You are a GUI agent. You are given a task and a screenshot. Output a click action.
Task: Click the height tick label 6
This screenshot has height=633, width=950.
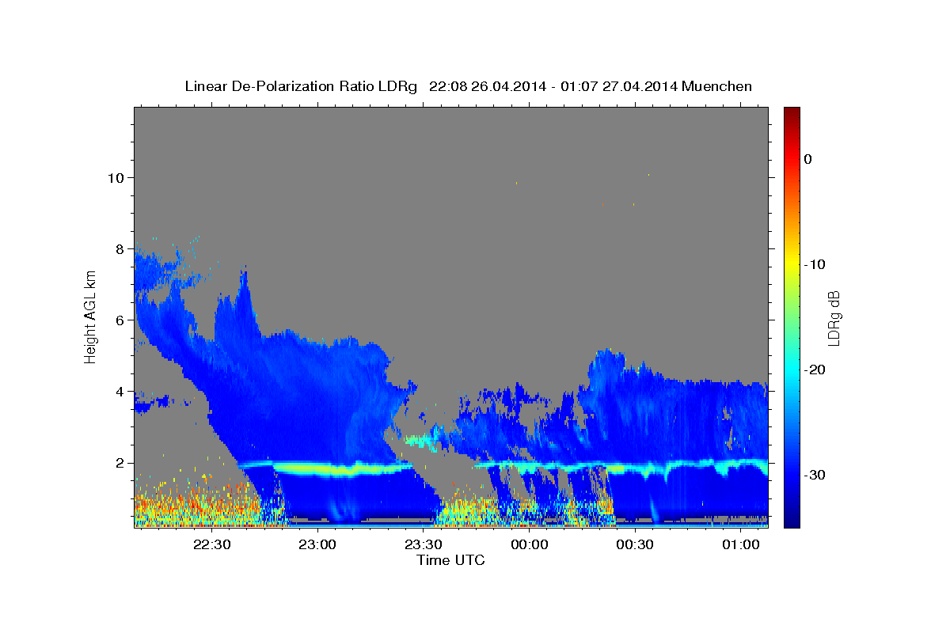120,320
